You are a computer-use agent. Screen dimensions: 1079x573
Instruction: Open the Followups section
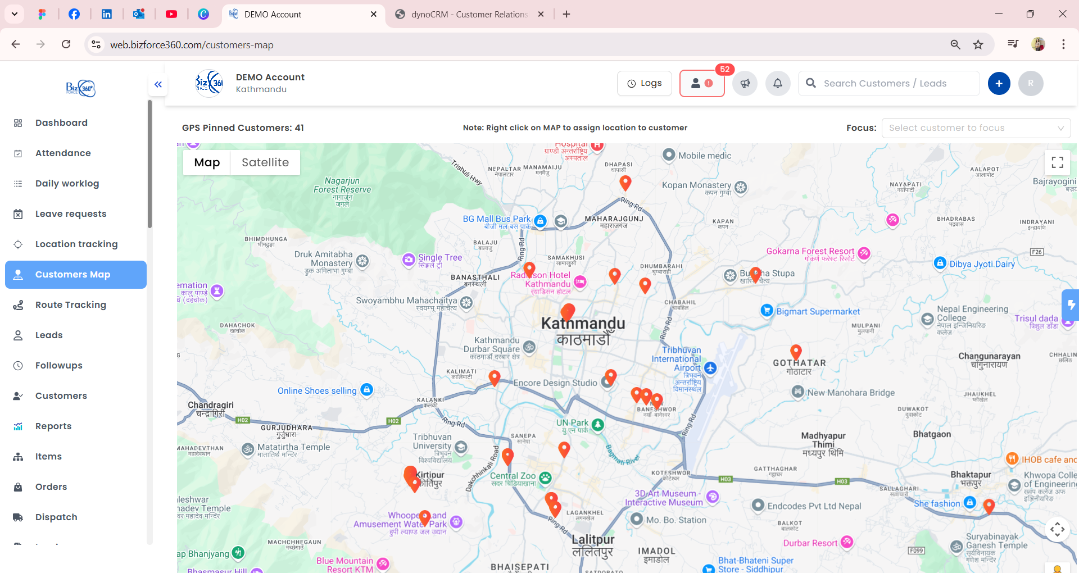(x=58, y=365)
